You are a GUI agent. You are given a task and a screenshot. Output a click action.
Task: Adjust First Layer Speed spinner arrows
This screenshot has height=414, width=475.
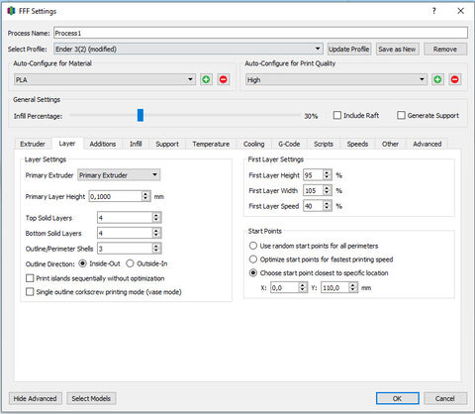tap(327, 206)
